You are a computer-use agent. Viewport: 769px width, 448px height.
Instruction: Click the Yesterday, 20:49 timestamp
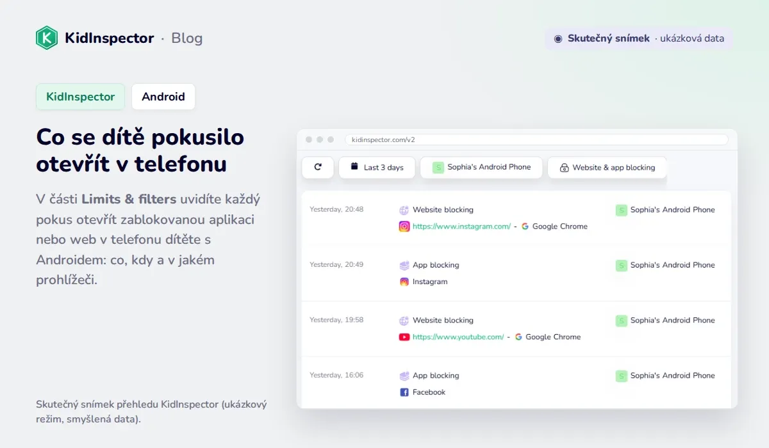(336, 265)
